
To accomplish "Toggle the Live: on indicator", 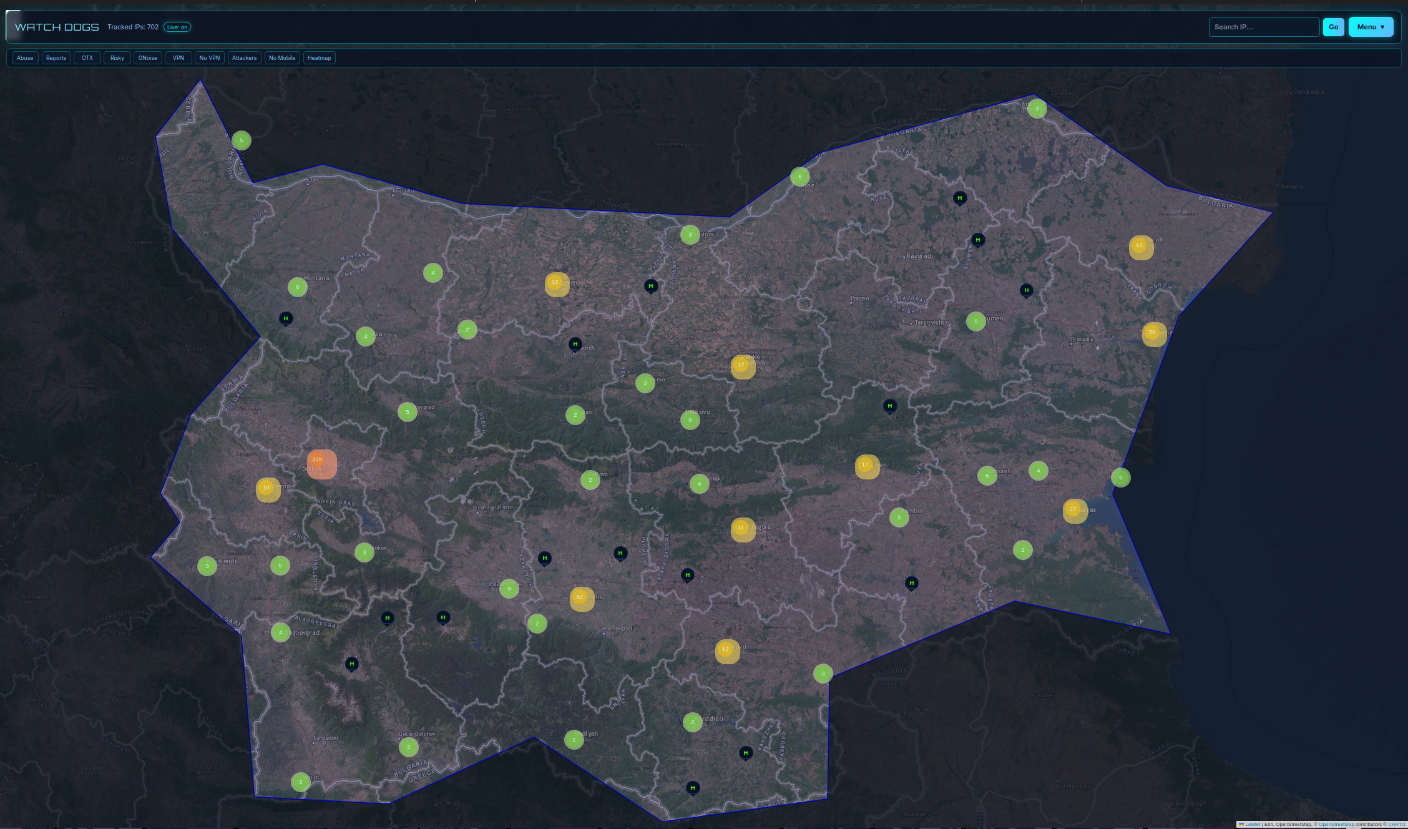I will [x=177, y=27].
